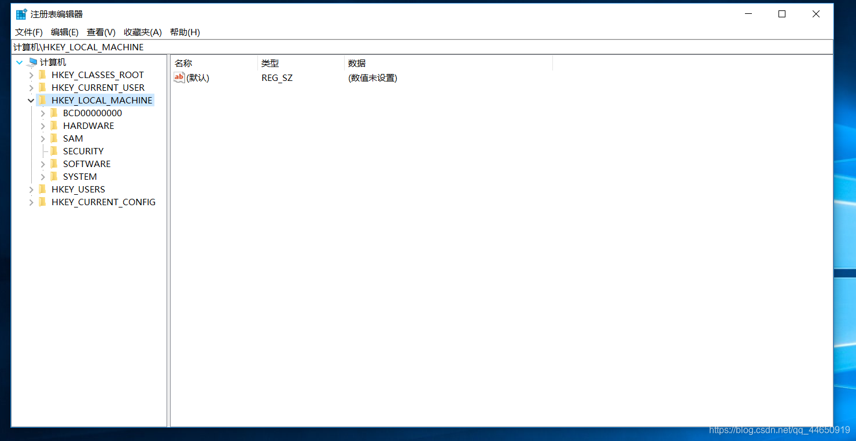Viewport: 856px width, 441px height.
Task: Open the 文件(F) menu
Action: (29, 32)
